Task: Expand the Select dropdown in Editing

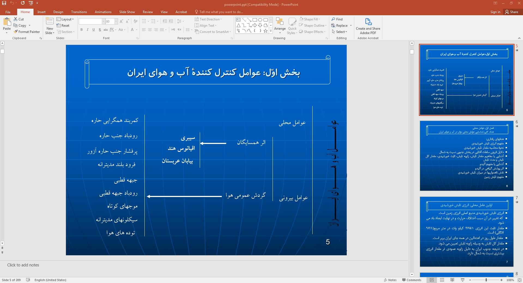Action: pyautogui.click(x=340, y=32)
